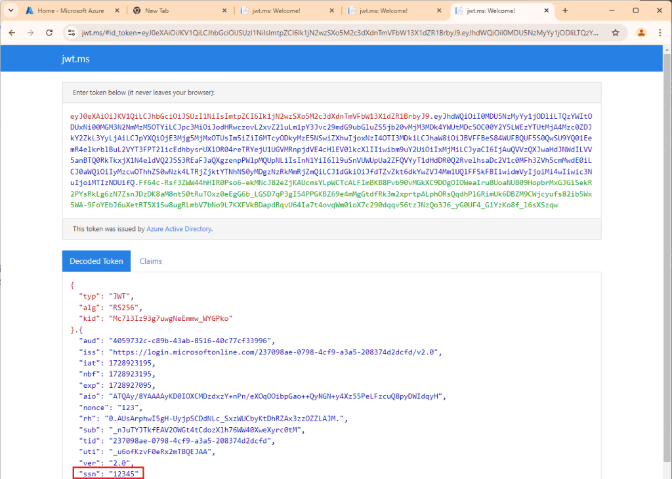This screenshot has width=672, height=479.
Task: View site information icon in address bar
Action: (71, 32)
